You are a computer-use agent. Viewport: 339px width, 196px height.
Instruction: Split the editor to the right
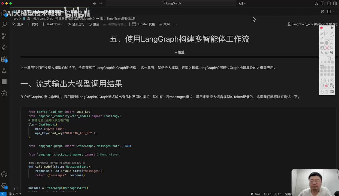(329, 12)
